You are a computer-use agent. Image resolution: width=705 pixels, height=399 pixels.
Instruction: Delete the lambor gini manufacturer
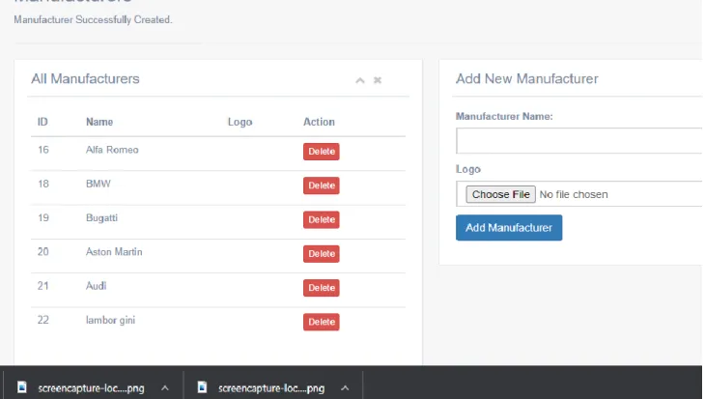tap(321, 322)
